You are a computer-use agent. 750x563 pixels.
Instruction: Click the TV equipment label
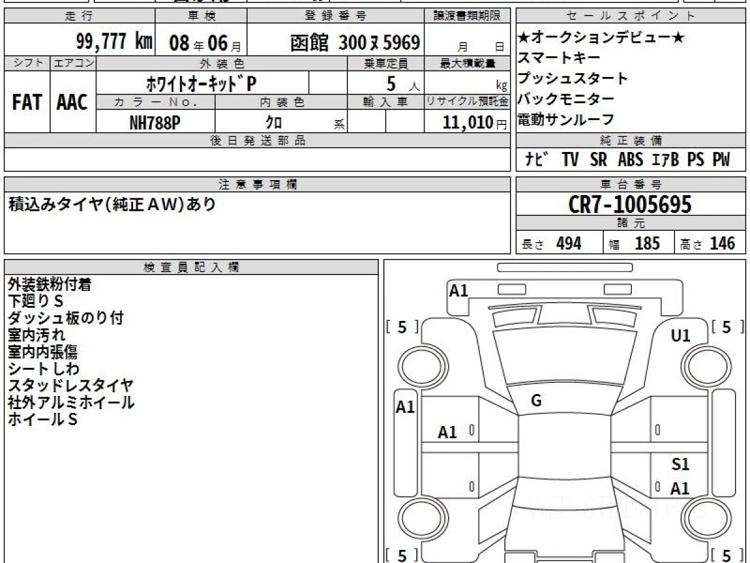click(x=570, y=160)
